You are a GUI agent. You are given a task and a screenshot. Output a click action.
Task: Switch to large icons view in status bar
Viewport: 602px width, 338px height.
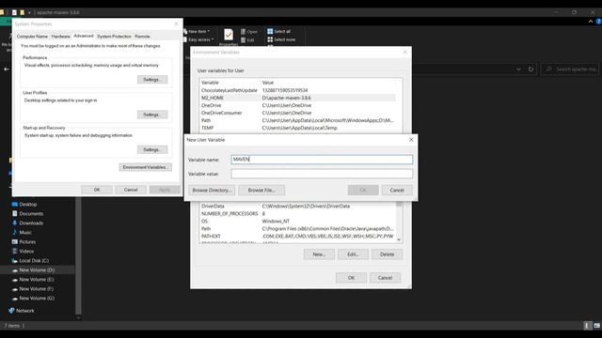pyautogui.click(x=596, y=326)
